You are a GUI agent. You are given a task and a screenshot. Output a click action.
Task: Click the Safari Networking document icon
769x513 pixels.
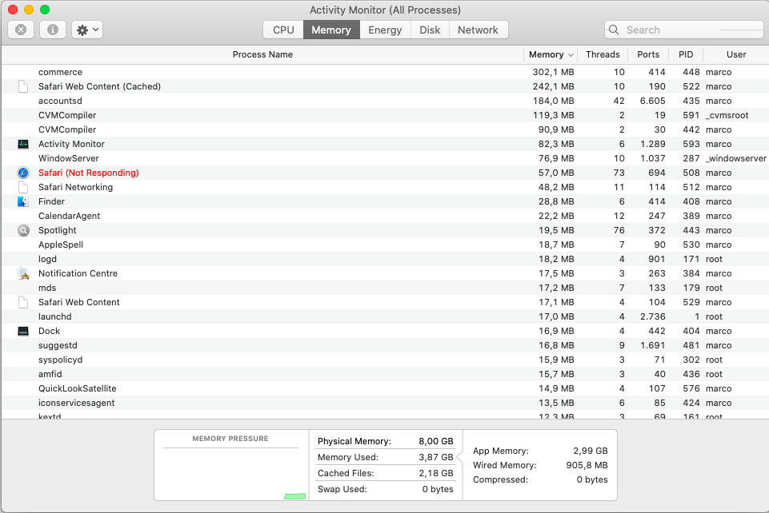tap(23, 187)
